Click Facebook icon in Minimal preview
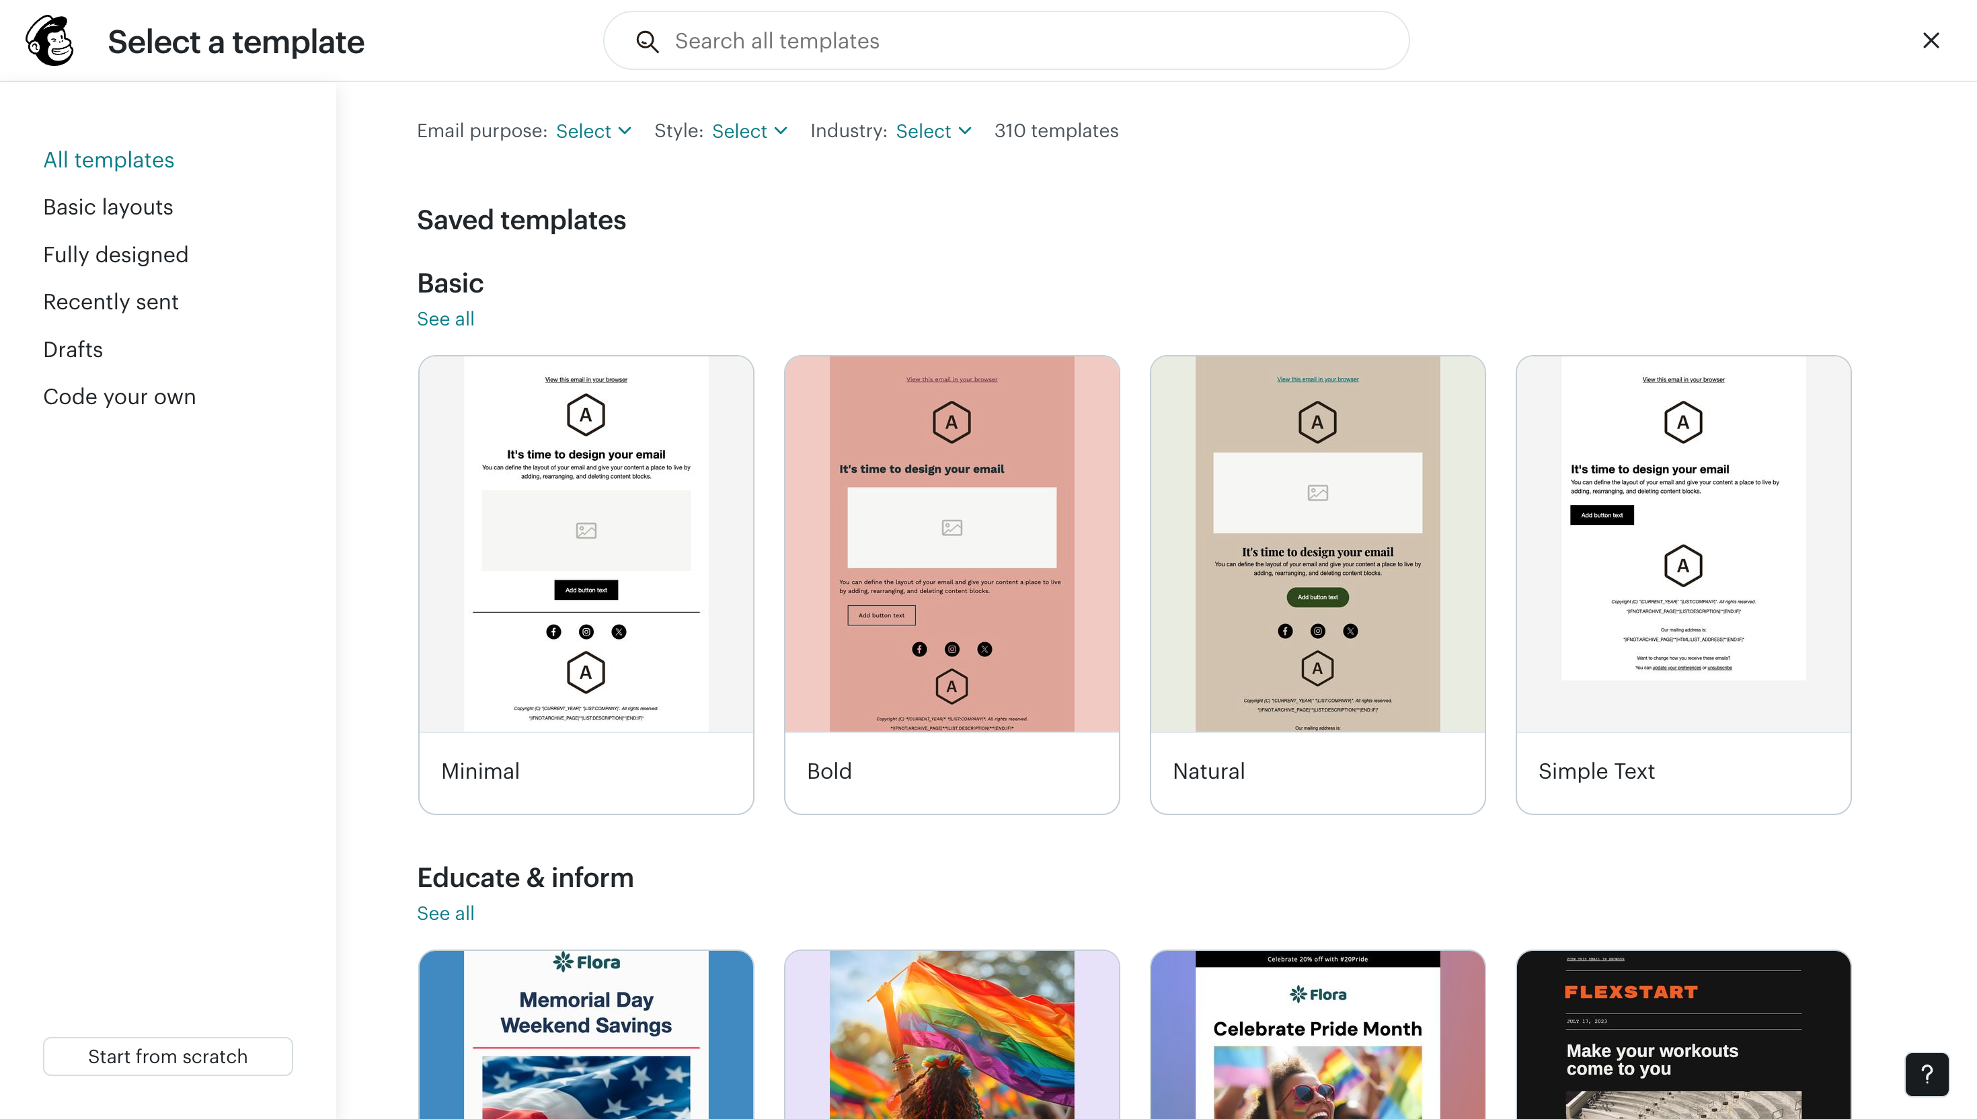 tap(553, 631)
